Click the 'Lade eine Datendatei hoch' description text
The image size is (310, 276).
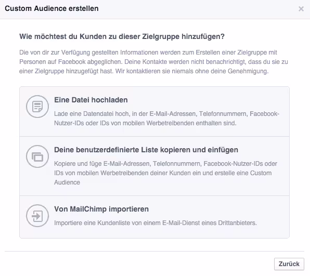166,119
